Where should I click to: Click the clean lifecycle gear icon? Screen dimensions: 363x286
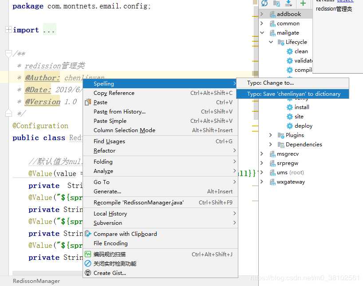[x=290, y=51]
